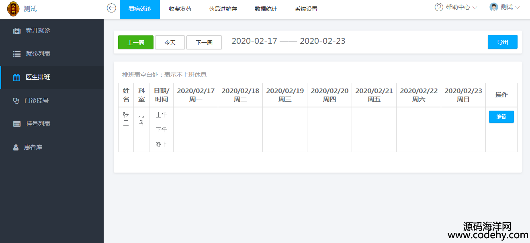
Task: Click the 门诊挂号 stethoscope icon
Action: click(16, 101)
